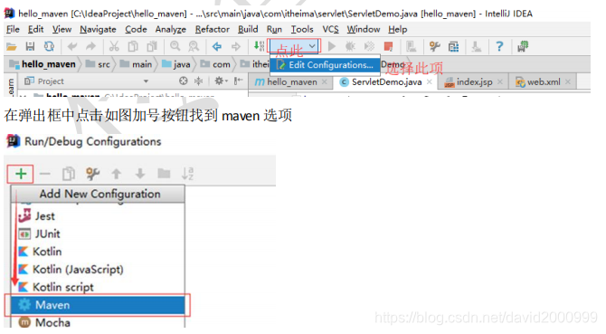This screenshot has width=606, height=334.
Task: Open the View menu
Action: pyautogui.click(x=62, y=29)
